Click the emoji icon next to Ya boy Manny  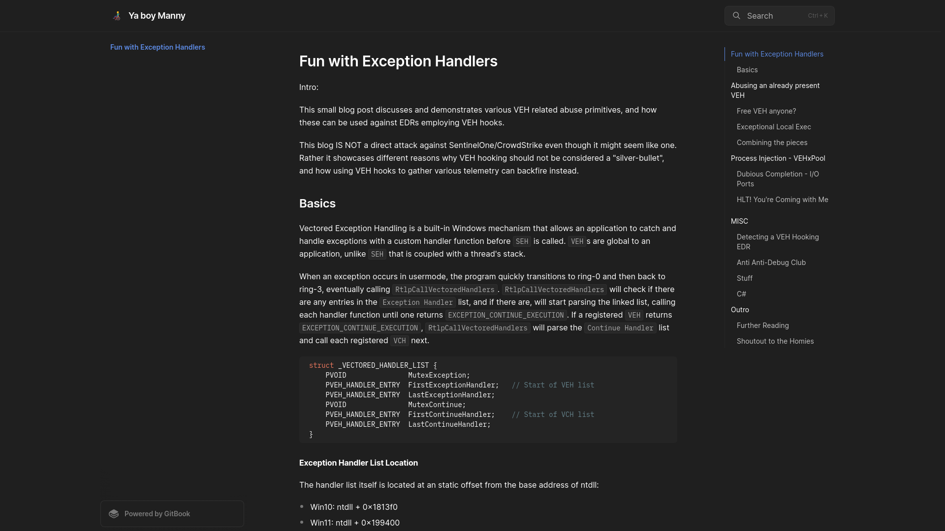(x=117, y=16)
